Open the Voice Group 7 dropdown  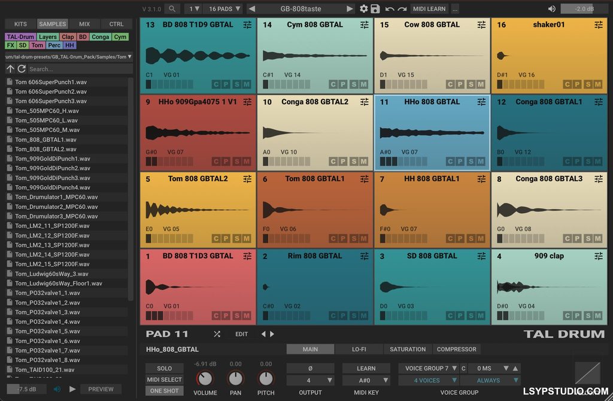[x=429, y=368]
